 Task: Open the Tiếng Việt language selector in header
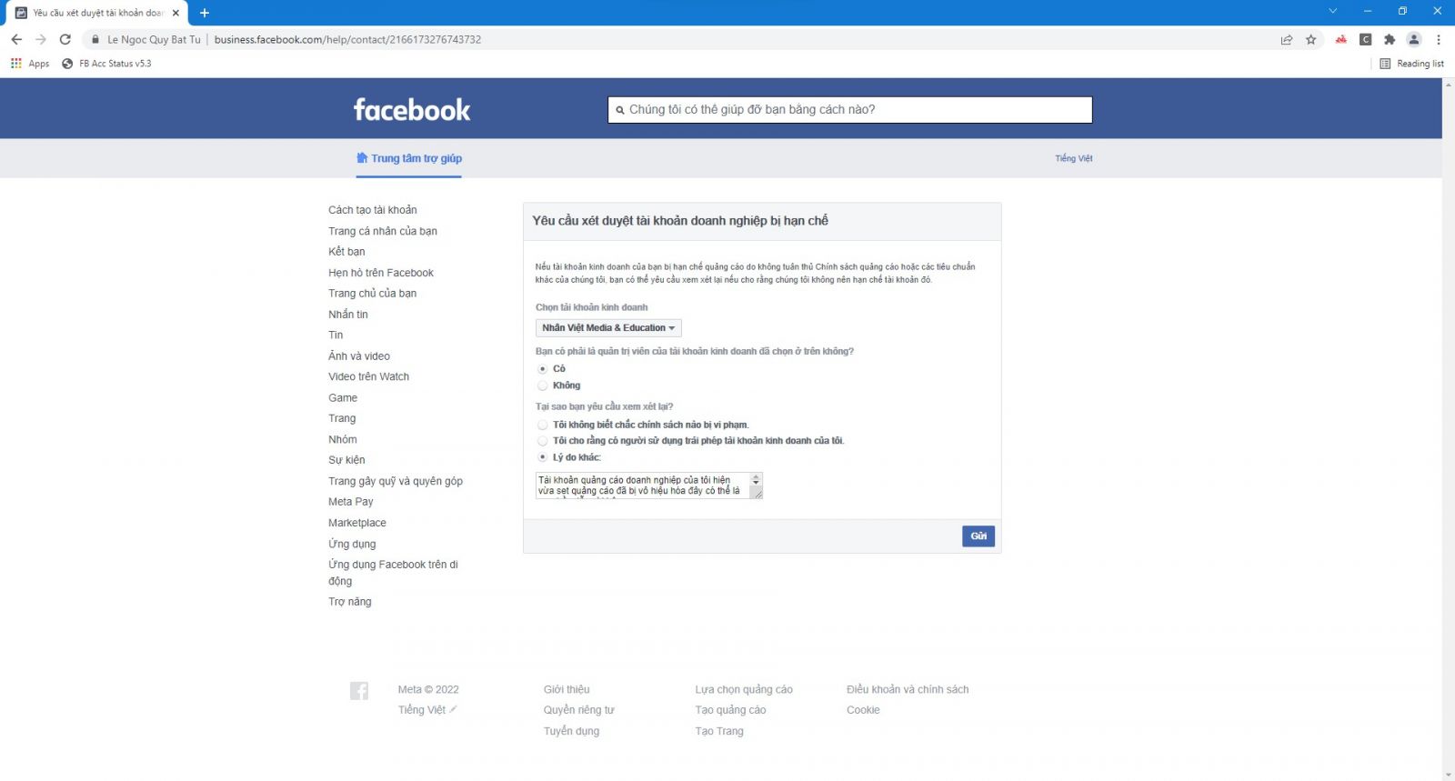click(x=1074, y=158)
